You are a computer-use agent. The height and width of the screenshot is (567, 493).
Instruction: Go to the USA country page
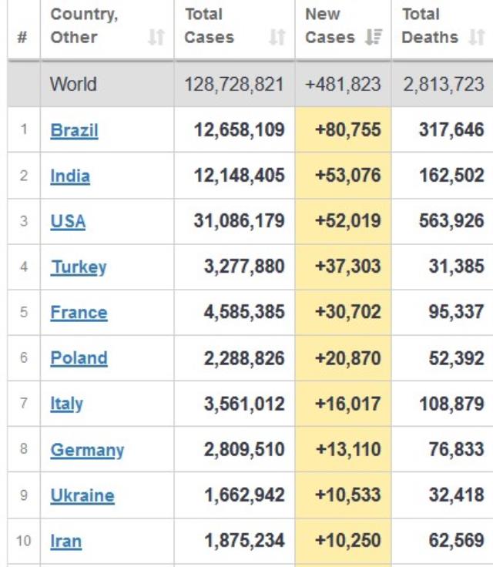pyautogui.click(x=68, y=222)
